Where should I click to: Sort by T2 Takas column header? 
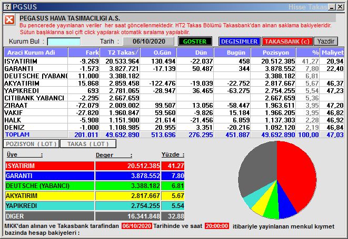[x=120, y=53]
